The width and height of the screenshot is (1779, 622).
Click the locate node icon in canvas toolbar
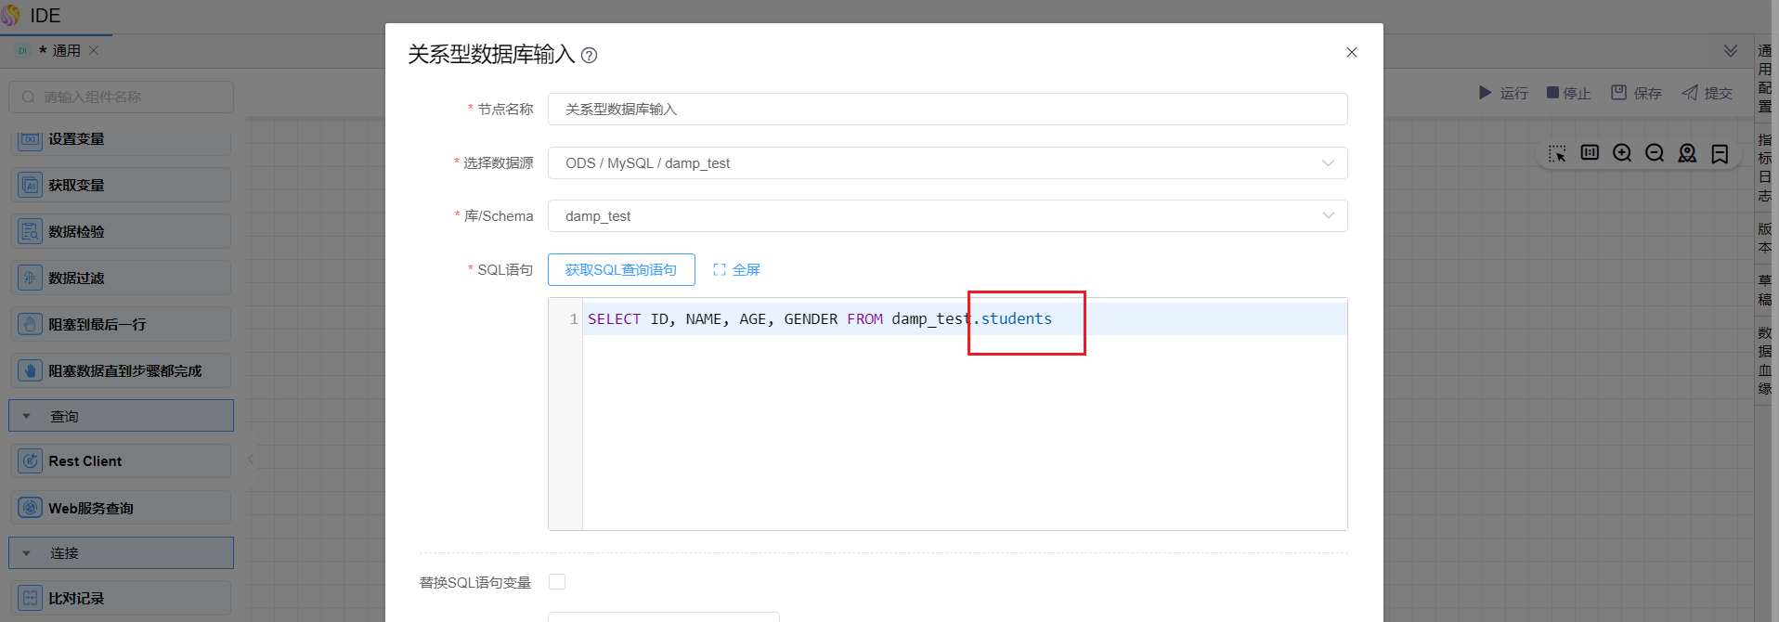pos(1687,153)
